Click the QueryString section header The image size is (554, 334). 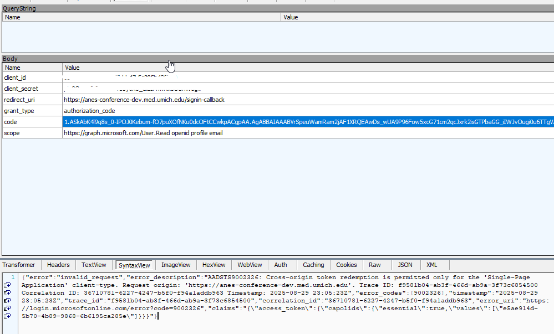[x=19, y=8]
